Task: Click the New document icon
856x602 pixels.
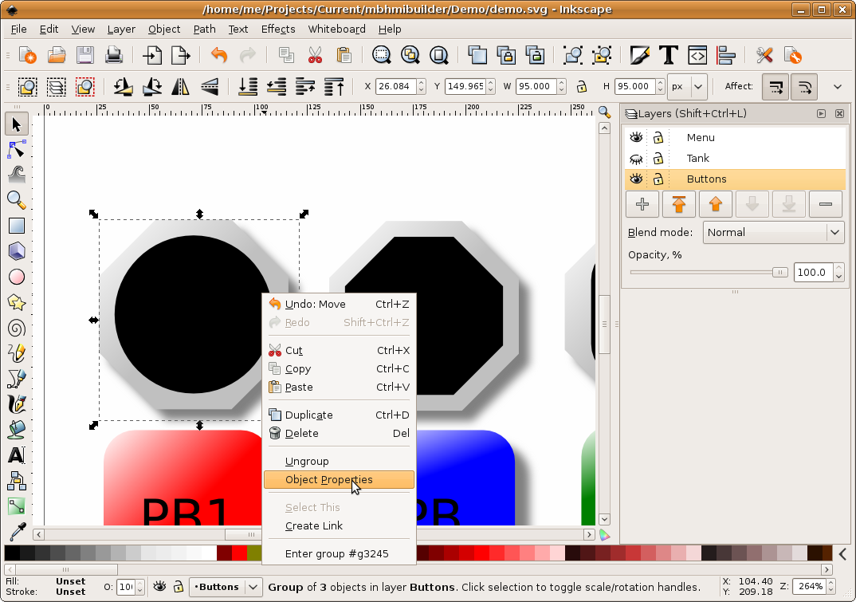Action: click(x=27, y=55)
